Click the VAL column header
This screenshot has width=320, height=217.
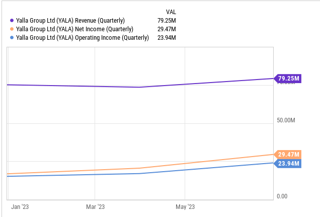[171, 12]
